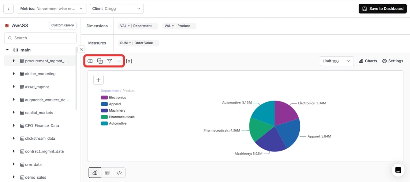The height and width of the screenshot is (182, 410).
Task: Click the [x] variables icon
Action: coord(129,61)
